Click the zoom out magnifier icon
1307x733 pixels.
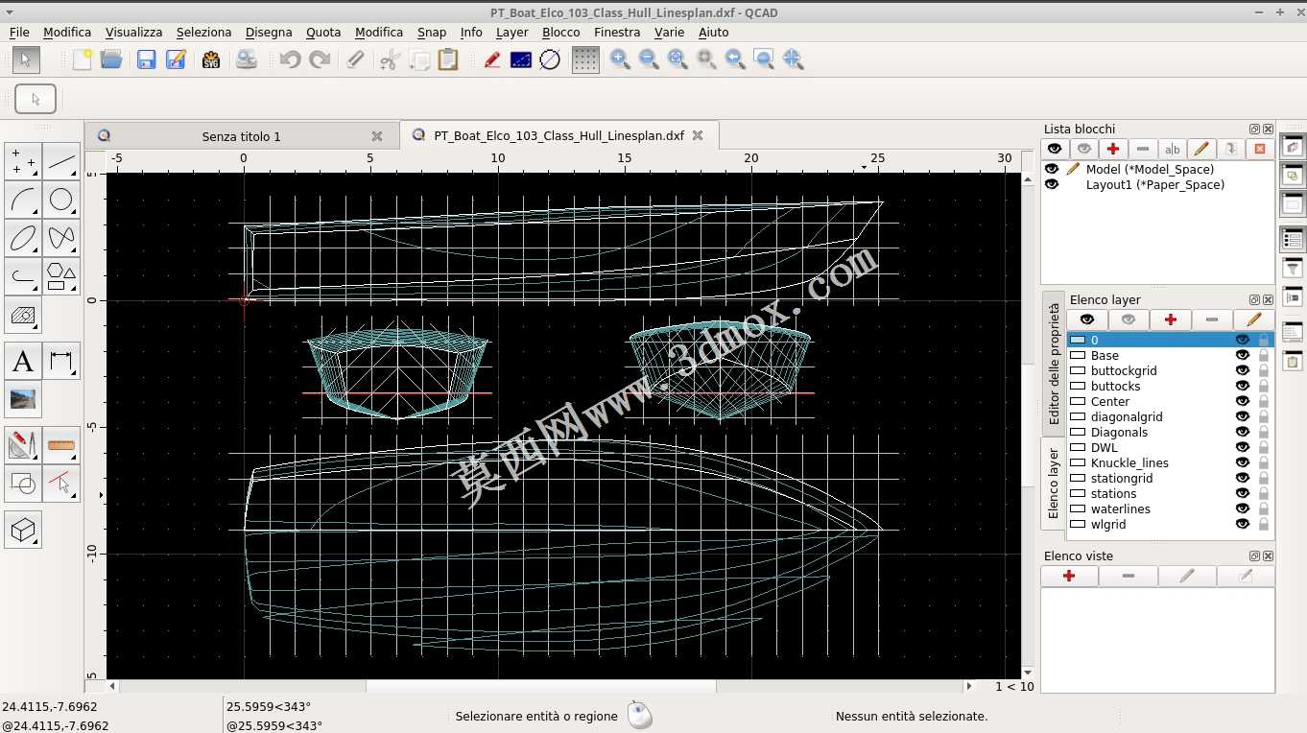click(x=649, y=59)
